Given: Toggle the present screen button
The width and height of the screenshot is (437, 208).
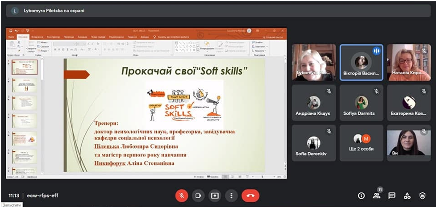Looking at the screenshot, I should [x=215, y=196].
